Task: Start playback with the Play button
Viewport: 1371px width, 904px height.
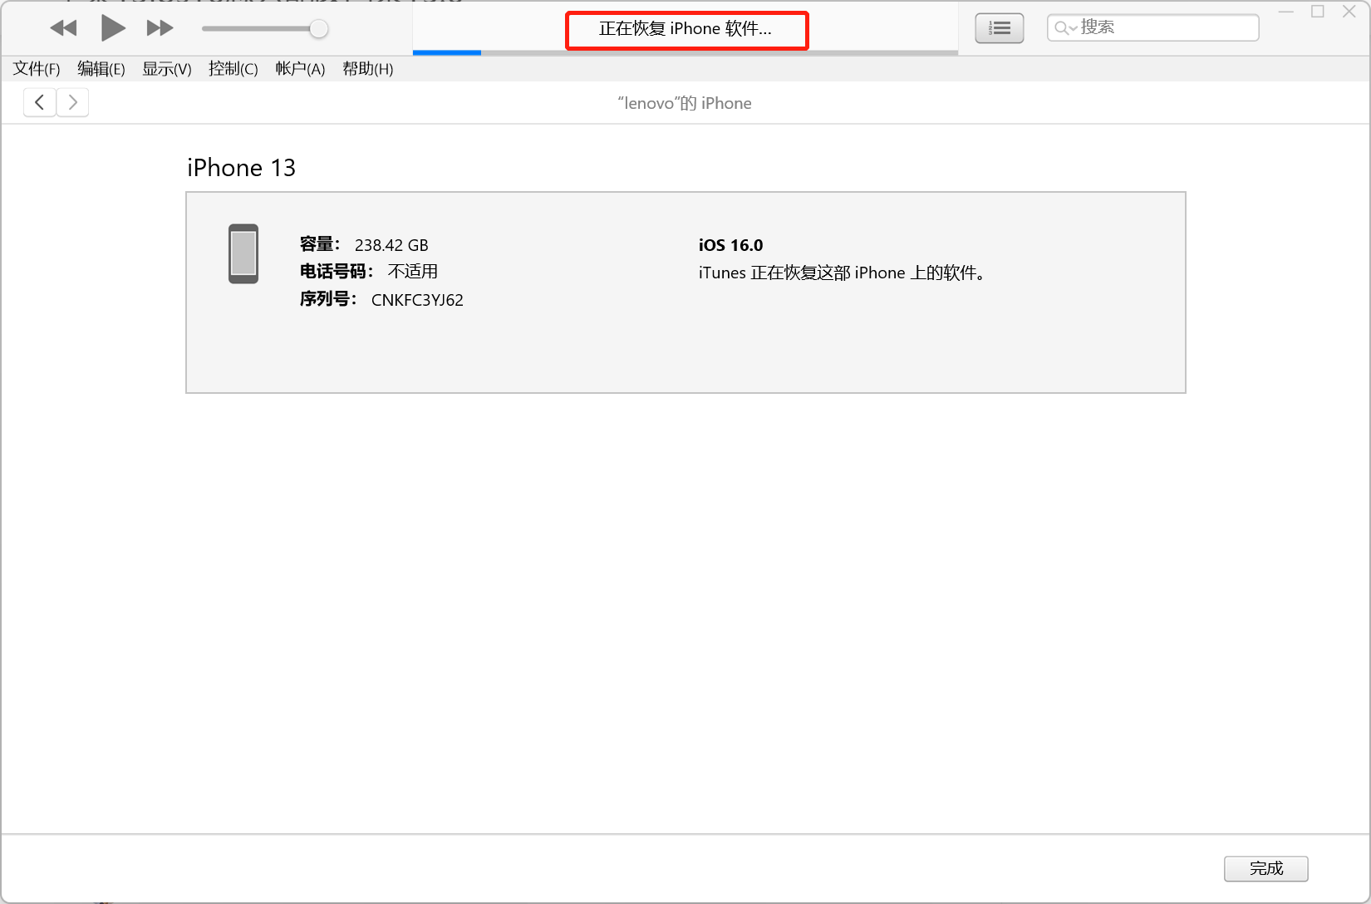Action: 113,28
